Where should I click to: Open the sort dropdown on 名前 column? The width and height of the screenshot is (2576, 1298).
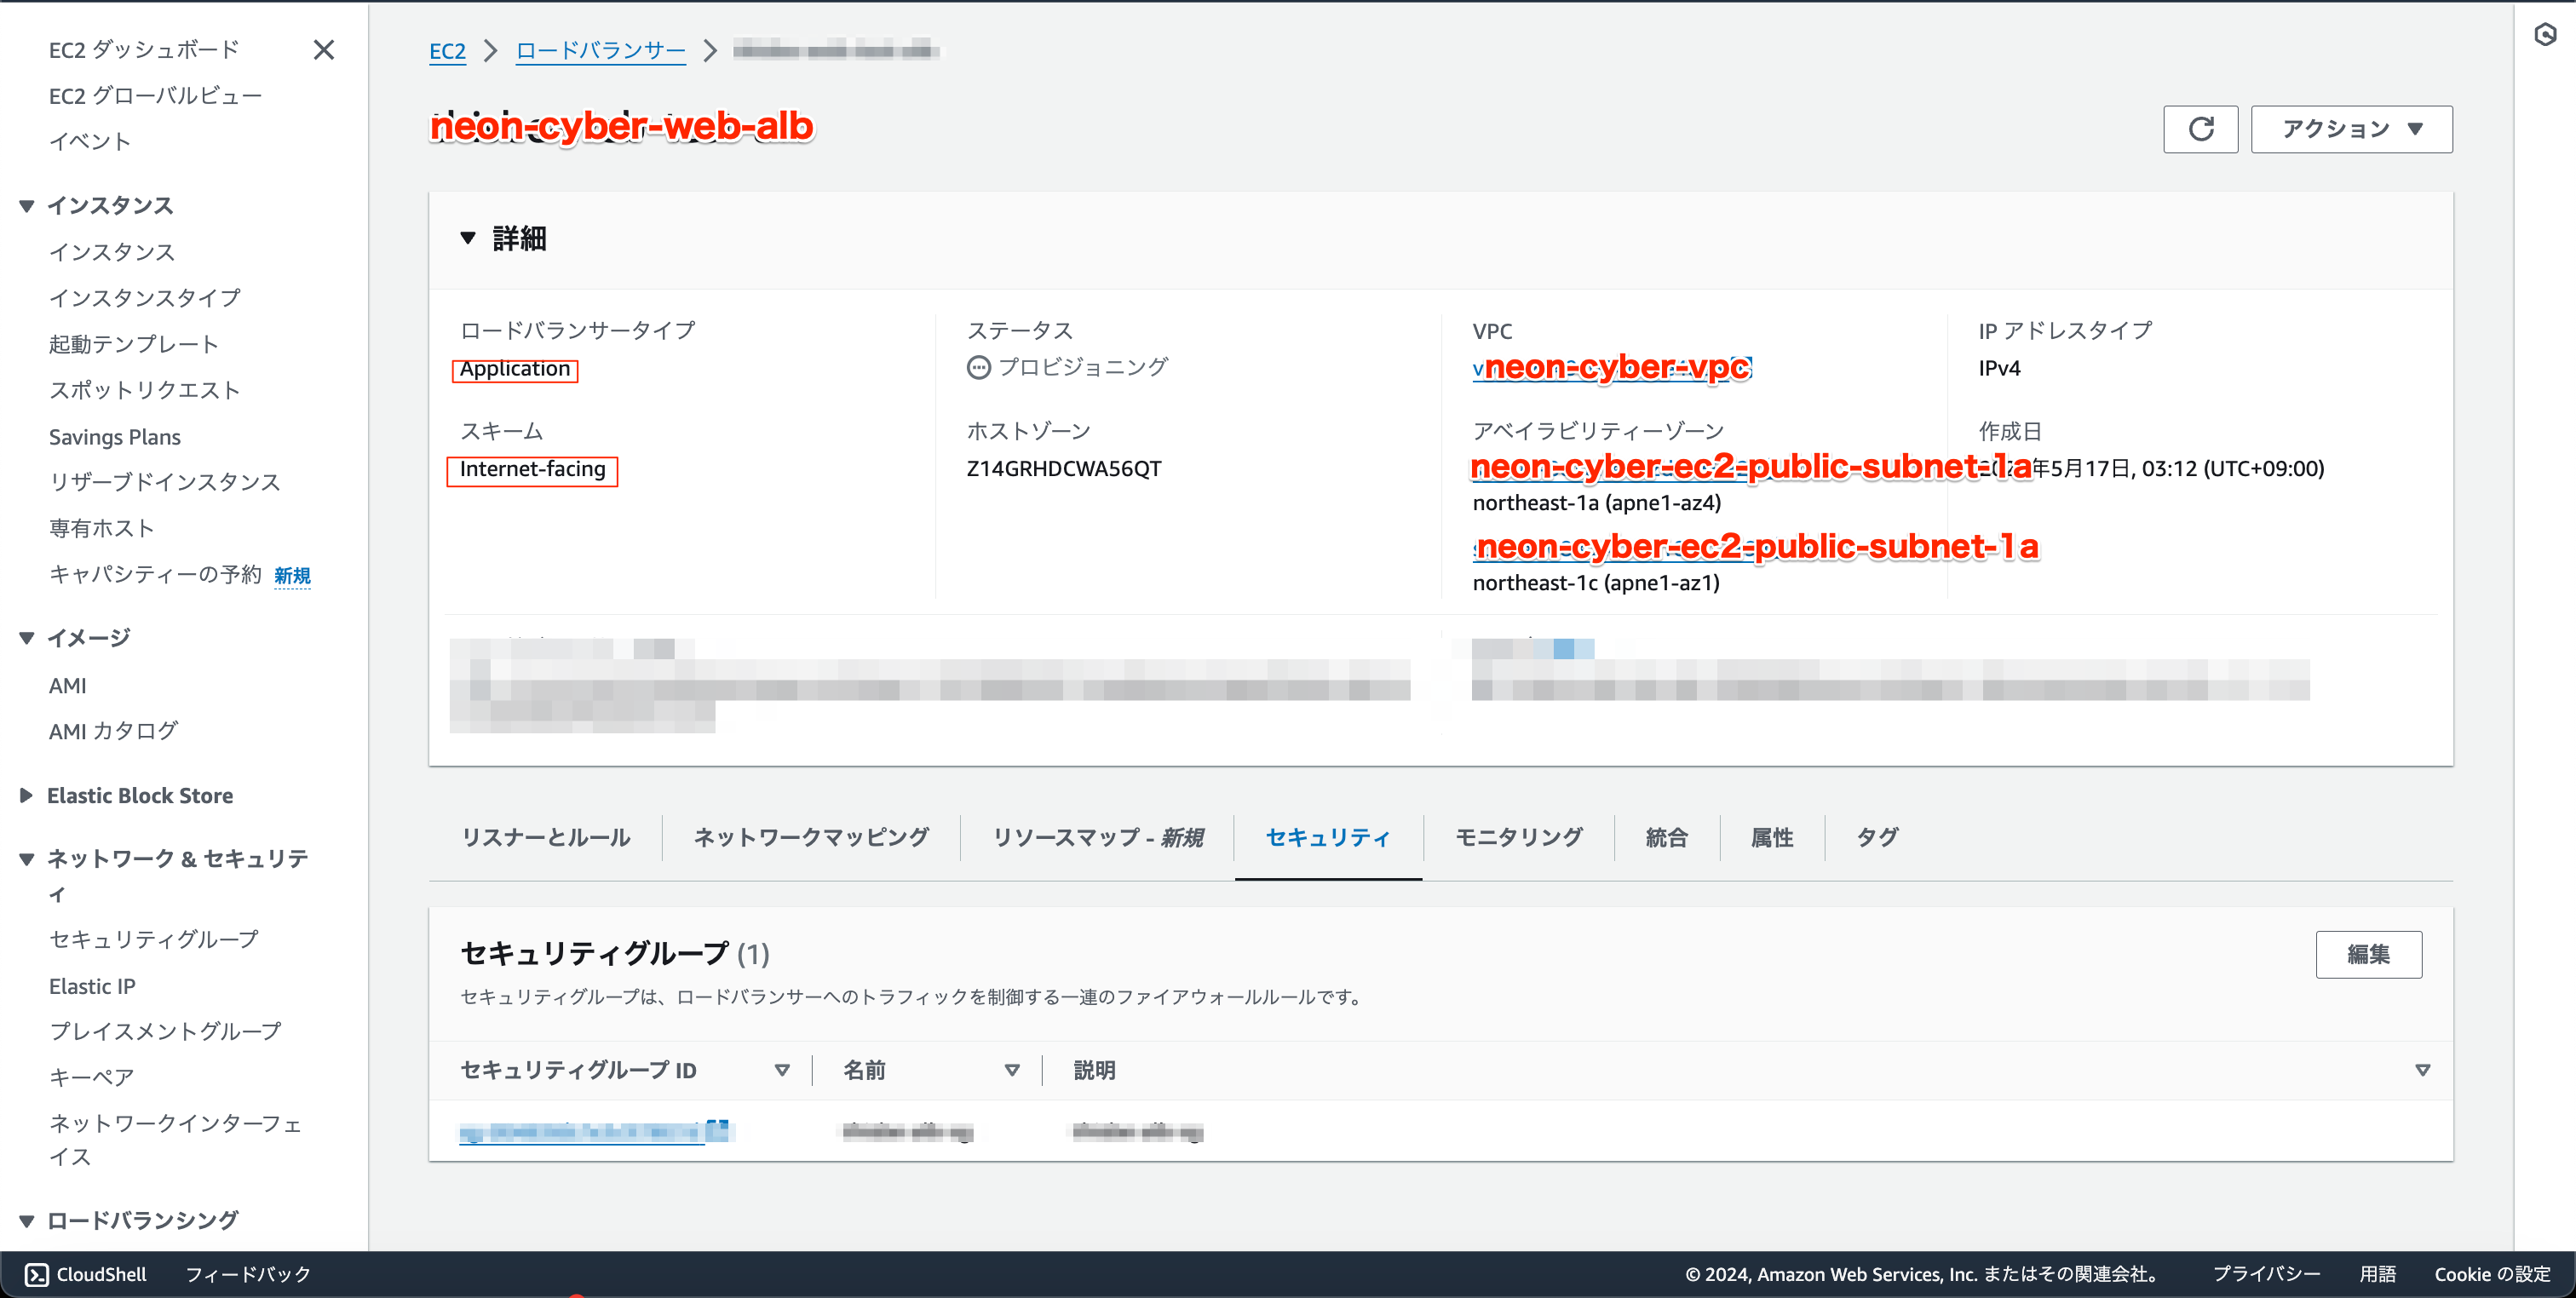pyautogui.click(x=1013, y=1069)
